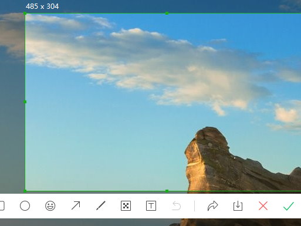Image resolution: width=301 pixels, height=226 pixels.
Task: Click the top-left selection corner handle
Action: coord(25,14)
